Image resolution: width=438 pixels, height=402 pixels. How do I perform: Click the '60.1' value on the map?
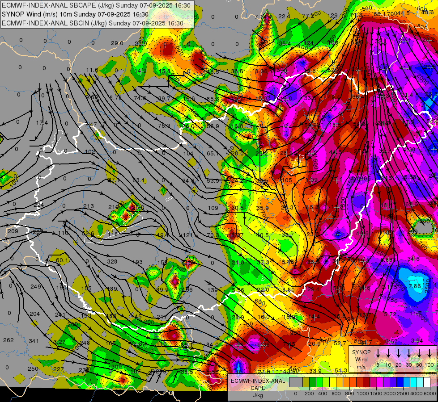point(62,260)
